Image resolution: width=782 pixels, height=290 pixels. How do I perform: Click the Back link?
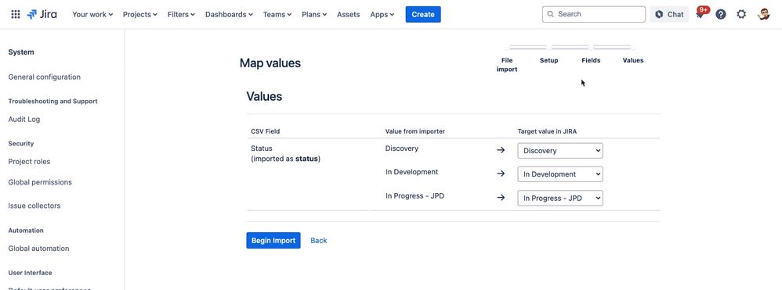319,240
